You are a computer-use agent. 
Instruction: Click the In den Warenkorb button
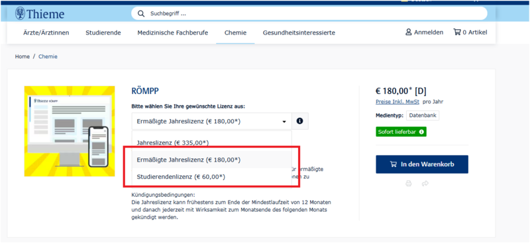[422, 164]
